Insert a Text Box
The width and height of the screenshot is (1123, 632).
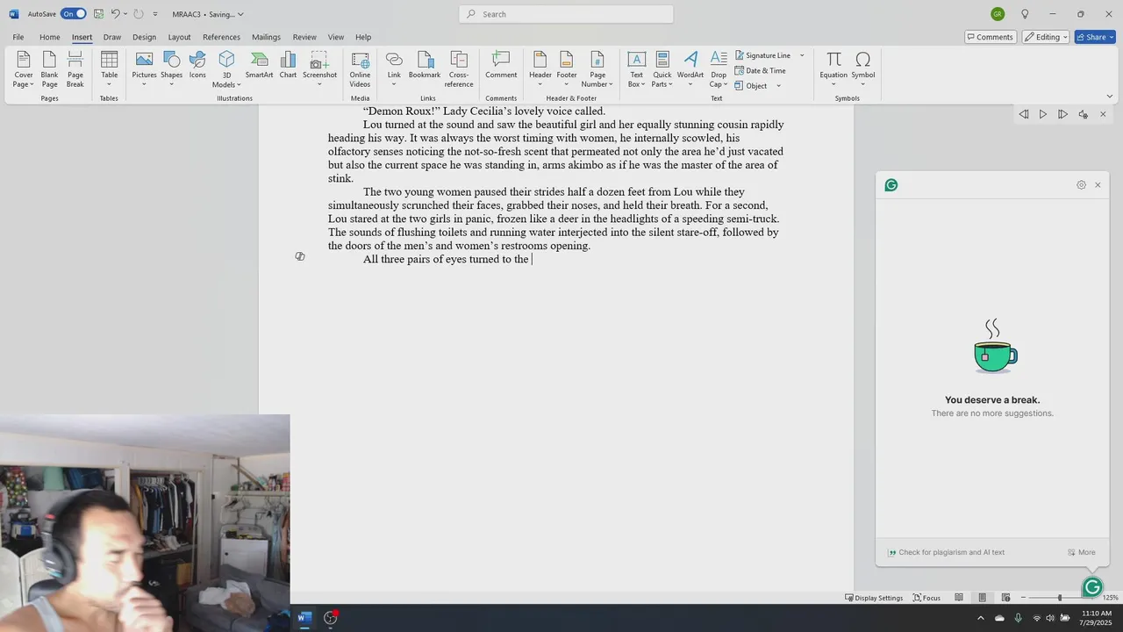(x=637, y=69)
